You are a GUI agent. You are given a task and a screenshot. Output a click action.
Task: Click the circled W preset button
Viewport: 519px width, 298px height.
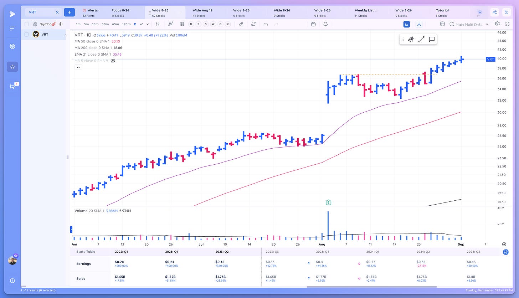click(x=213, y=24)
